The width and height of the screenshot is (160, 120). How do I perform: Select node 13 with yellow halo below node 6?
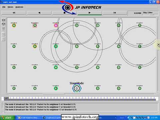tap(35, 46)
